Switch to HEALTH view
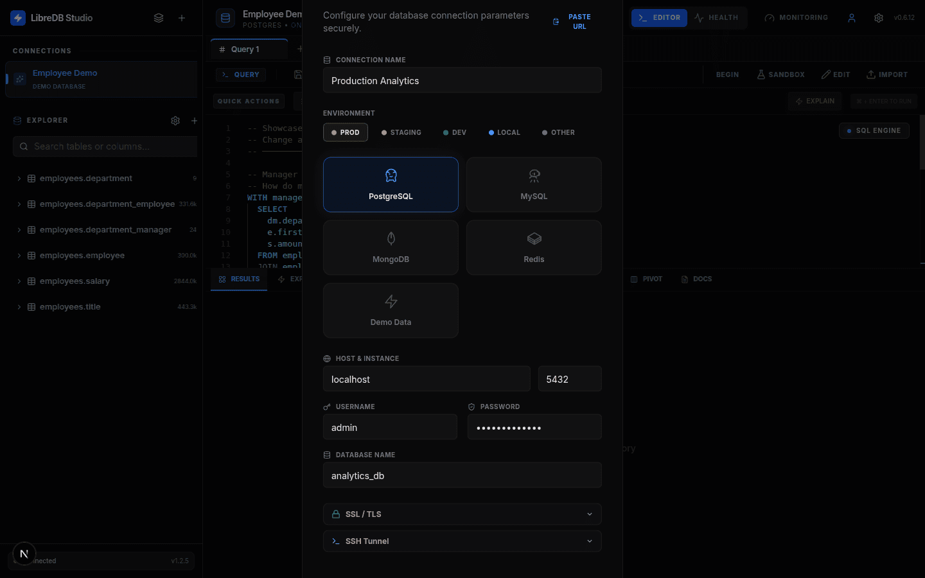The width and height of the screenshot is (925, 578). (x=716, y=18)
